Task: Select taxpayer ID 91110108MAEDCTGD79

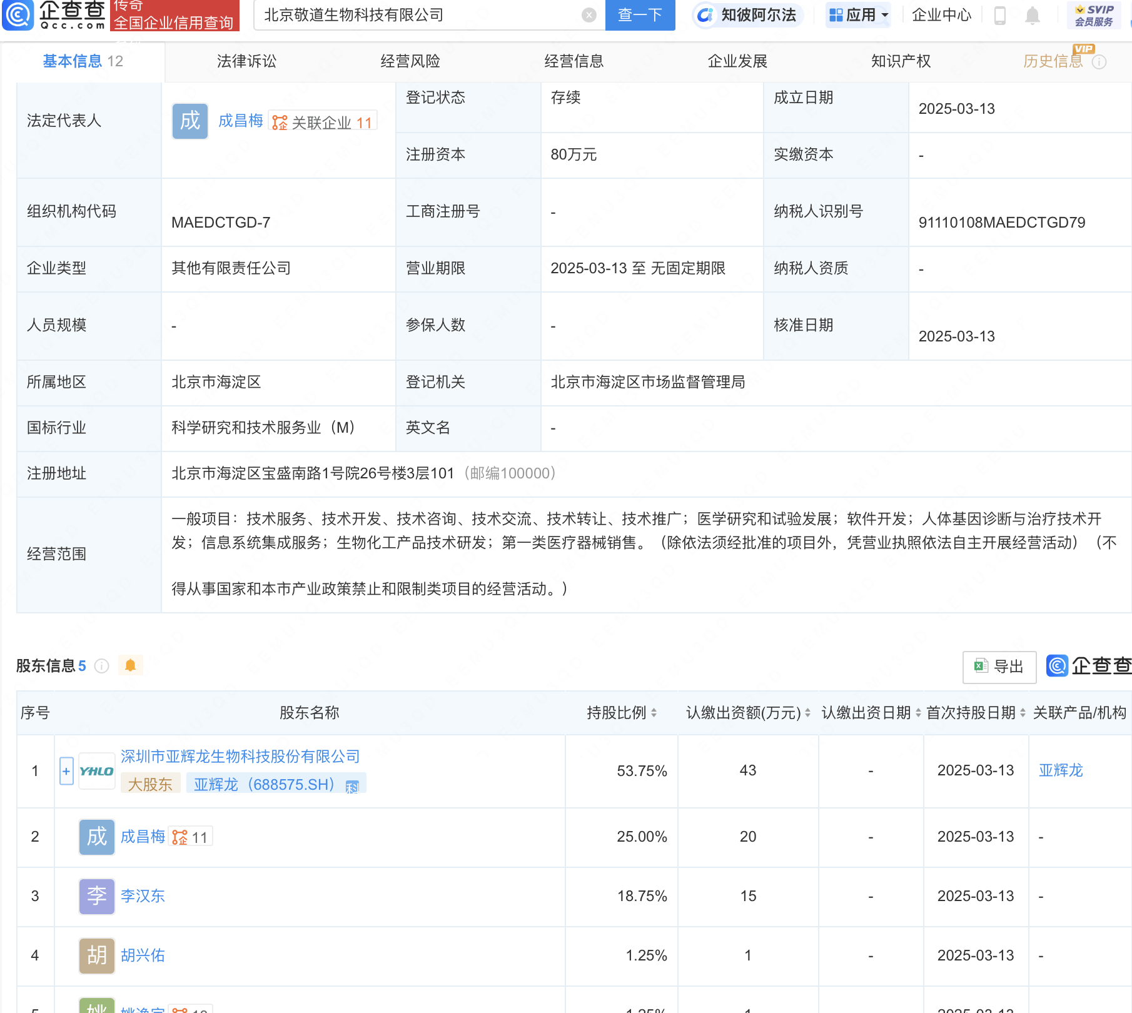Action: click(1002, 223)
